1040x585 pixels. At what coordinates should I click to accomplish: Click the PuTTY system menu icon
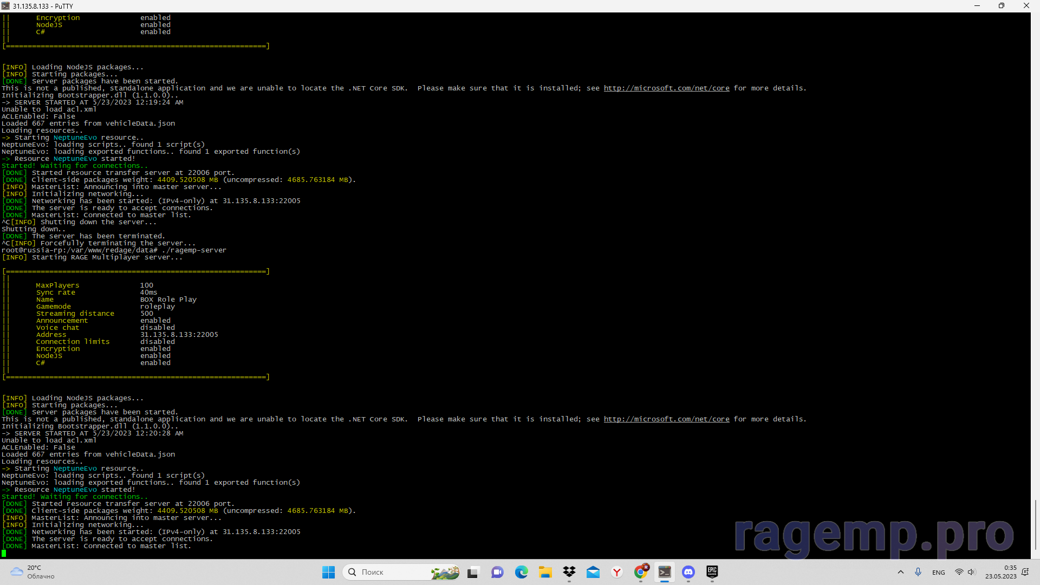click(6, 6)
